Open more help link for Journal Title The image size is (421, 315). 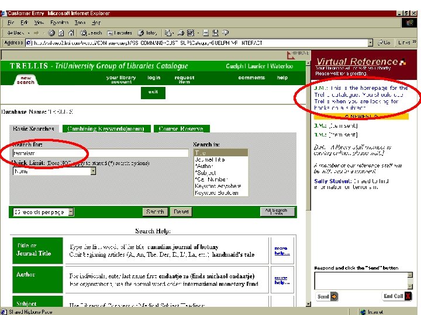click(x=282, y=251)
